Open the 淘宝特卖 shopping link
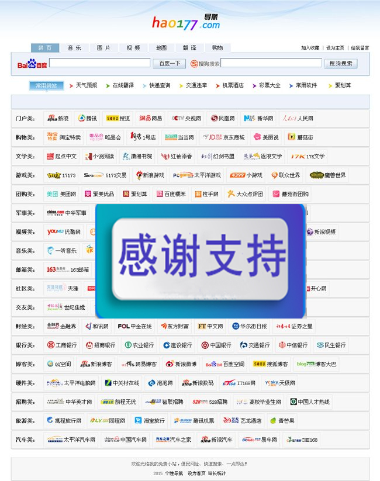Viewport: 380px width, 481px height. pyautogui.click(x=64, y=137)
